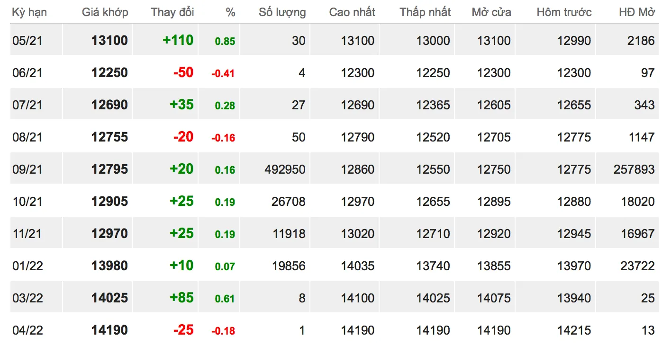This screenshot has width=671, height=354.
Task: Click matched price 12250 in 06/21 row
Action: [x=109, y=72]
